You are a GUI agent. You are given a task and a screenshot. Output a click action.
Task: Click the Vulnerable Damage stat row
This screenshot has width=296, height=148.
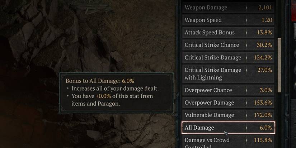[x=228, y=115]
